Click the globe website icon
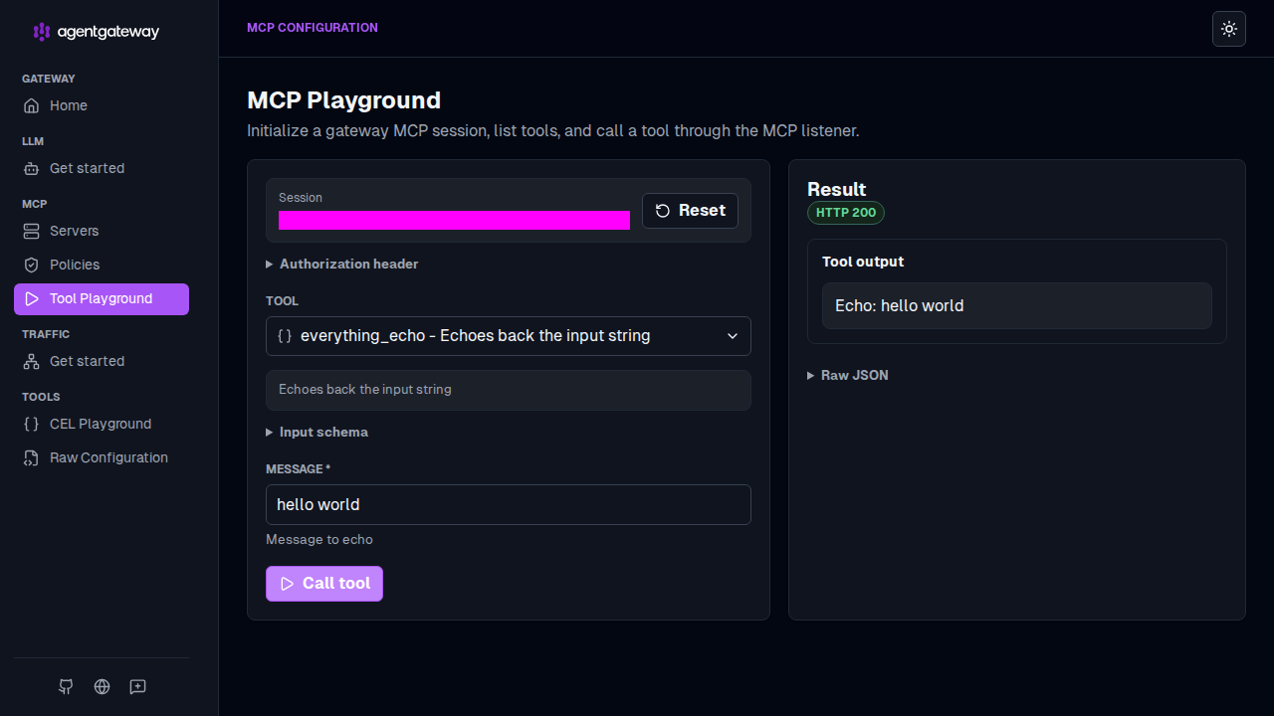The image size is (1274, 716). (x=102, y=686)
